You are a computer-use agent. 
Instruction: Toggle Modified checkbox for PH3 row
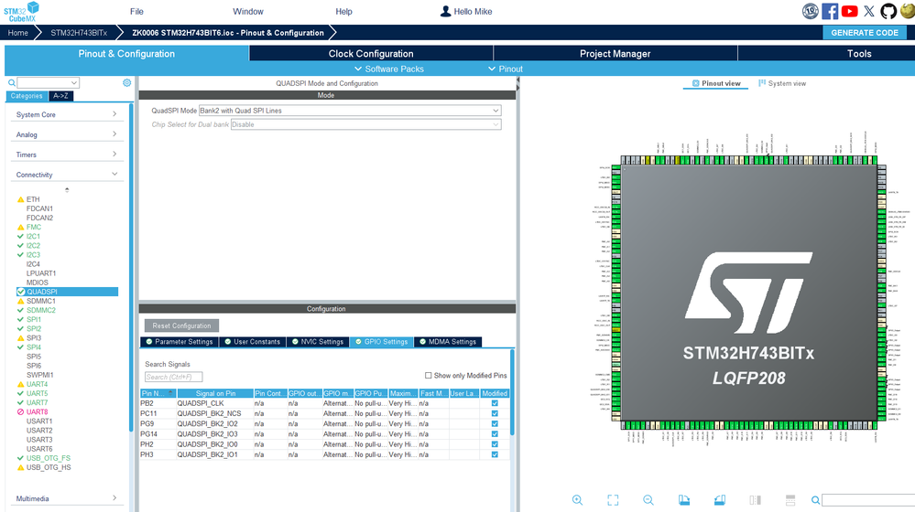tap(495, 454)
